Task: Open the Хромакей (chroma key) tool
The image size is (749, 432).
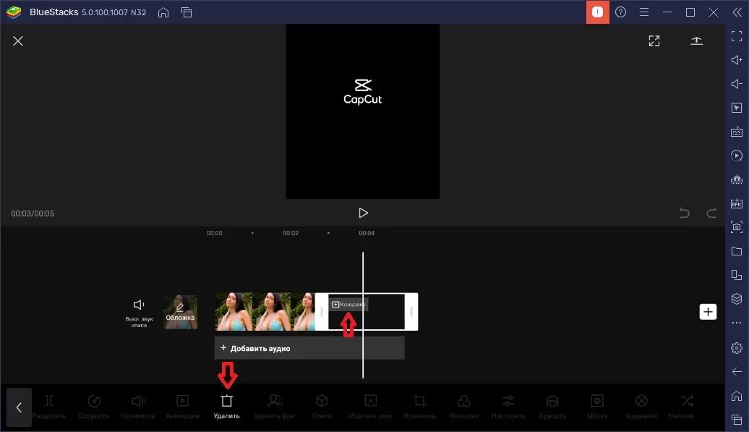Action: (641, 407)
